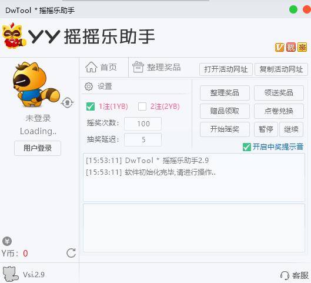Click 复制活动网址 button

click(x=281, y=69)
